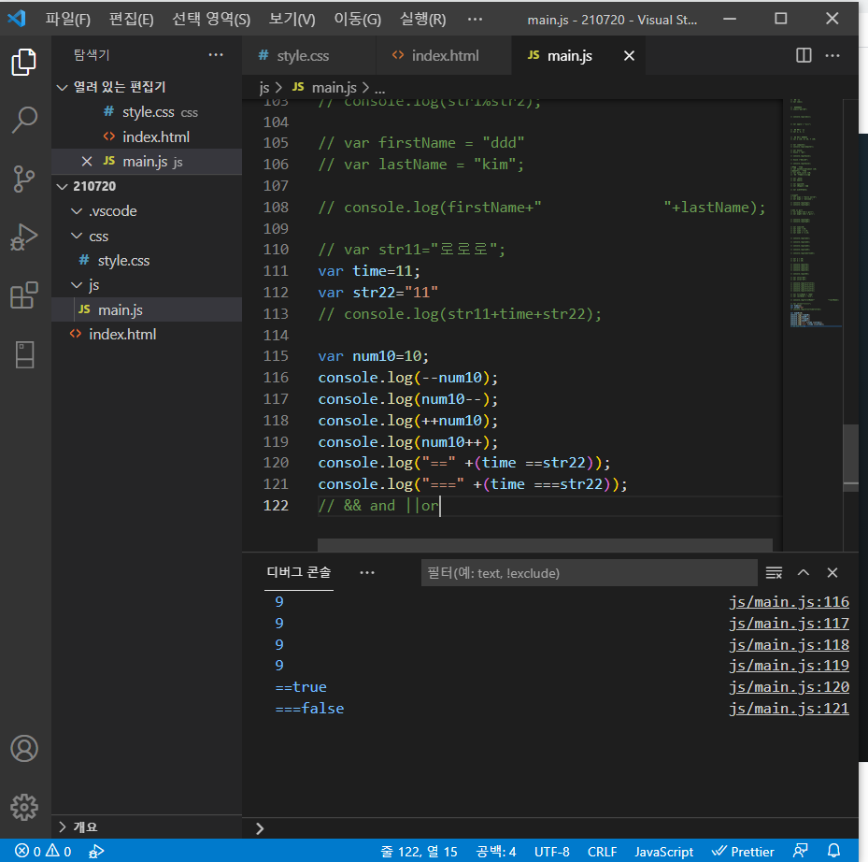Open the js/main.js:120 source link
The height and width of the screenshot is (862, 868).
tap(789, 687)
